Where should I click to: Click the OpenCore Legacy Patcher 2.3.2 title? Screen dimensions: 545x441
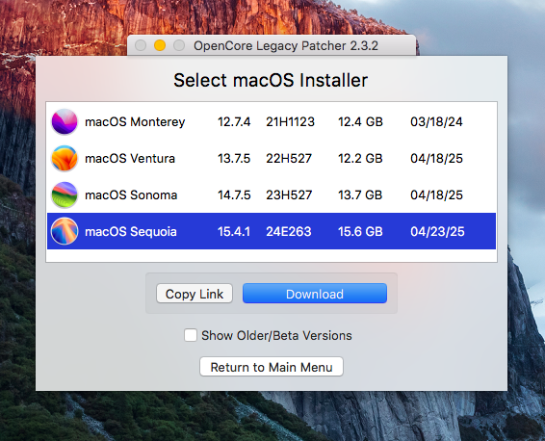click(286, 46)
